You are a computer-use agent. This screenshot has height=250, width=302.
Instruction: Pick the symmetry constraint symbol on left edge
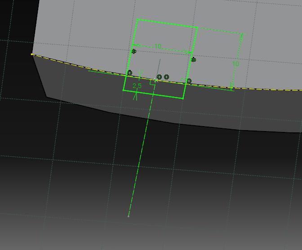click(133, 51)
